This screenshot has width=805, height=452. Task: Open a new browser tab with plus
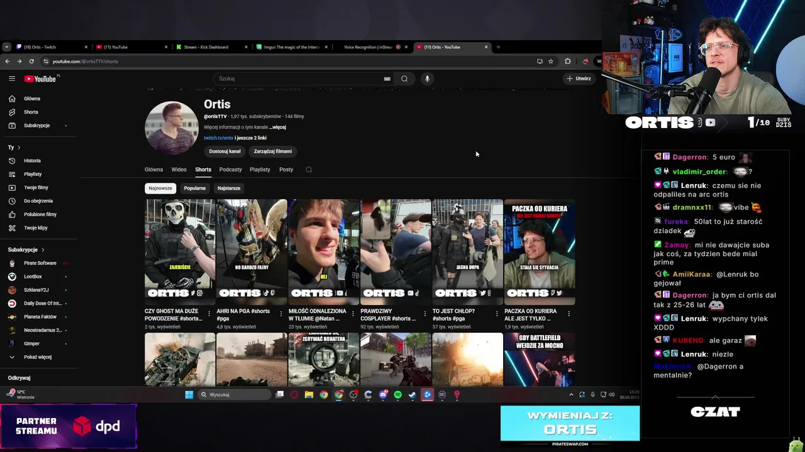click(498, 47)
